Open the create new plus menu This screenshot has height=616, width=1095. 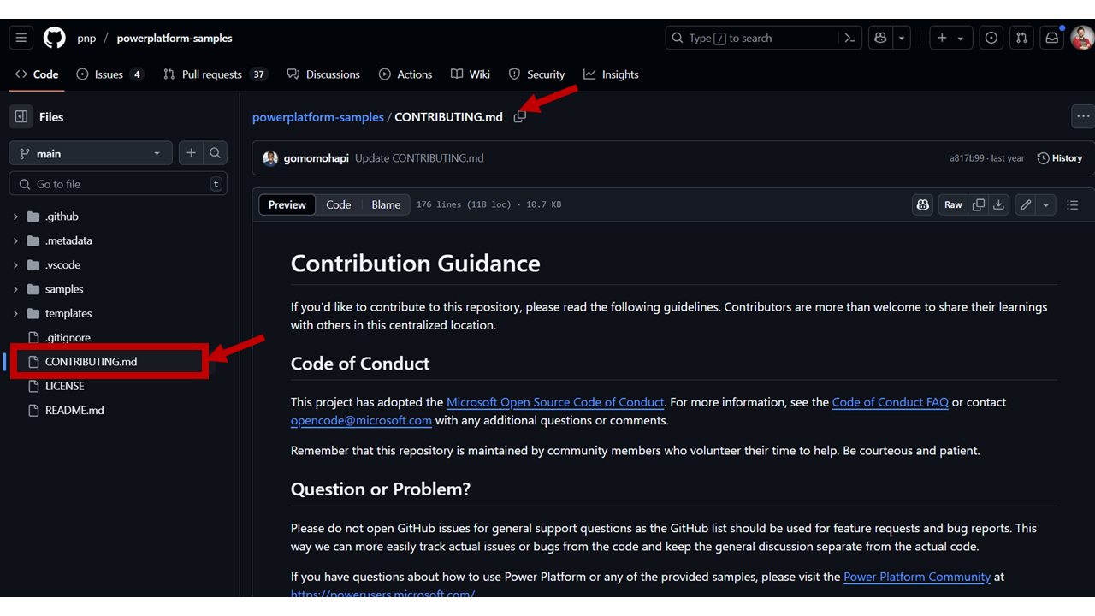(x=950, y=38)
